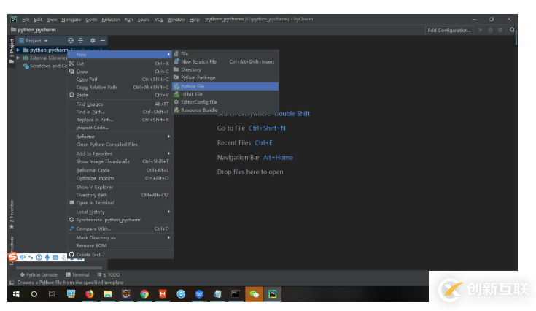Expand the python_pycharm project folder

pos(19,50)
